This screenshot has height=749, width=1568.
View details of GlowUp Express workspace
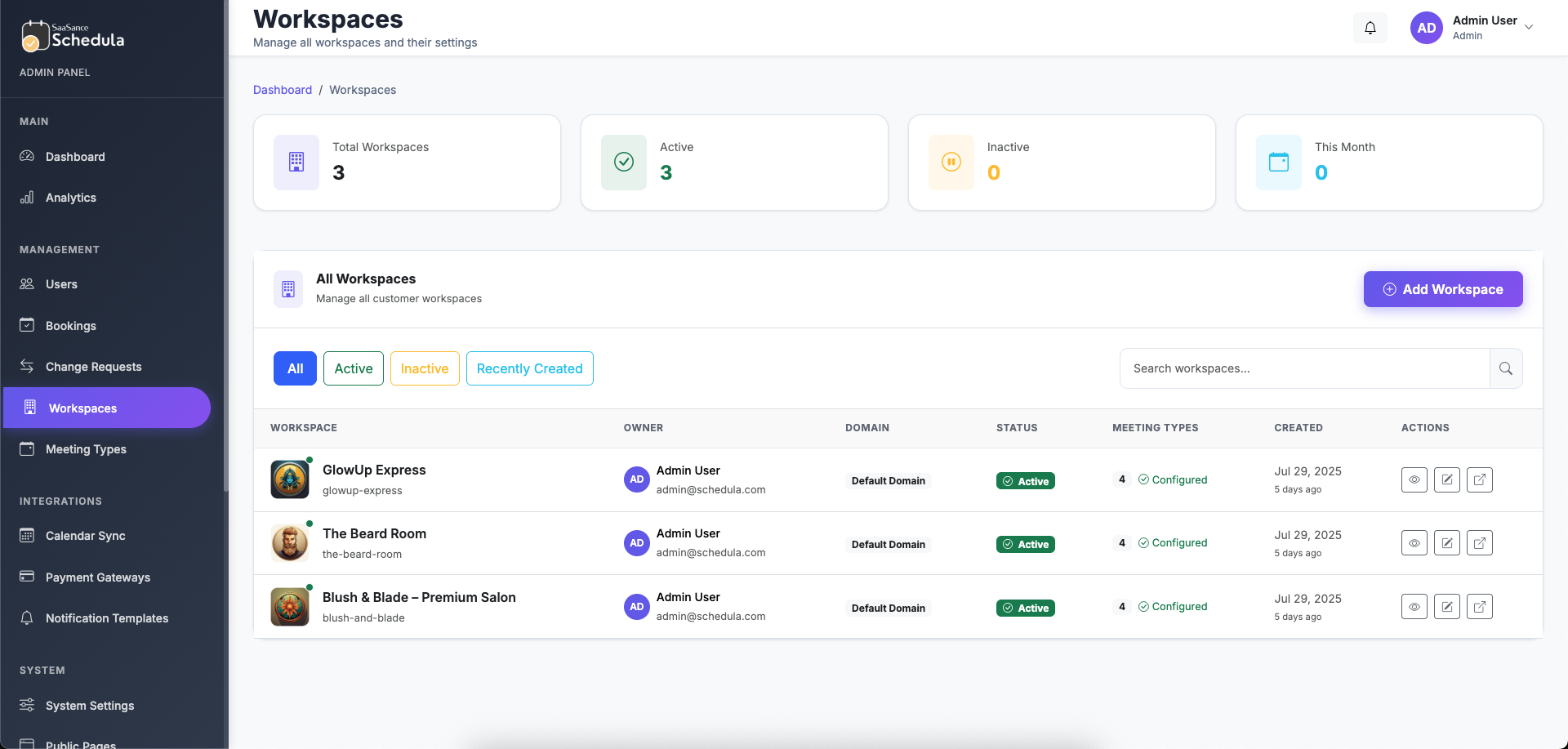(1414, 479)
